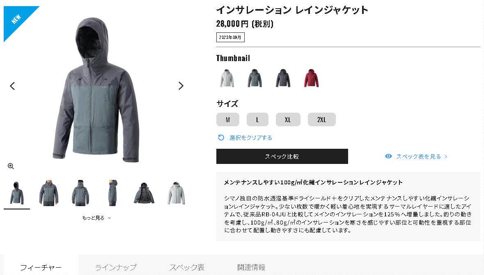
Task: Go to the 関連情報 tab
Action: [x=251, y=267]
